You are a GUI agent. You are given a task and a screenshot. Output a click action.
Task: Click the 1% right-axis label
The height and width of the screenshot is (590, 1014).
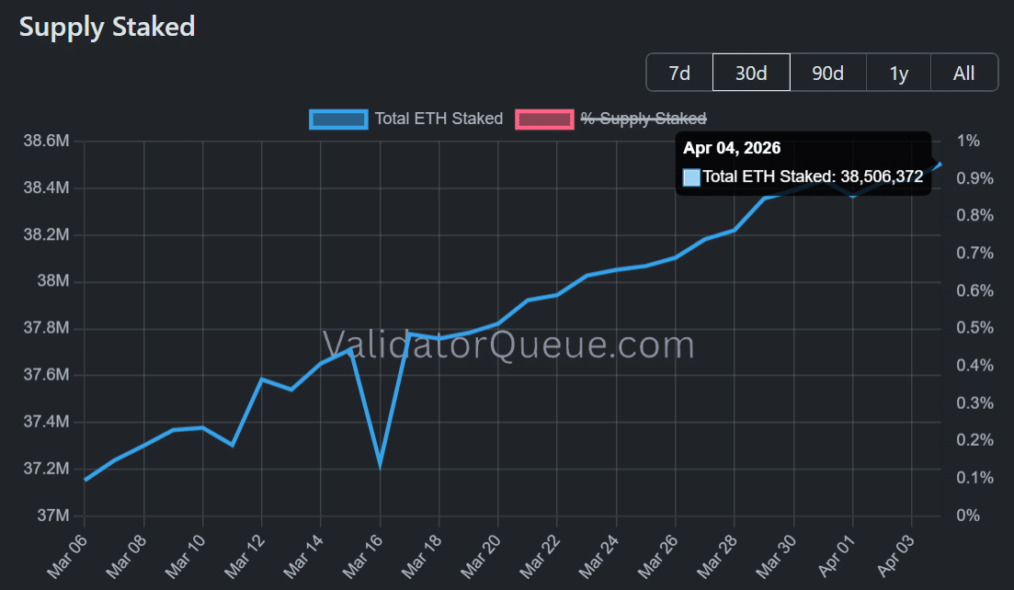coord(968,142)
